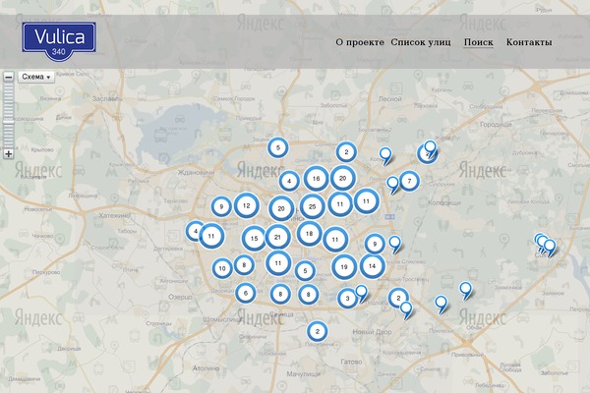Click the pin overlapping cluster 3
Screen dimensions: 590x393
click(361, 292)
